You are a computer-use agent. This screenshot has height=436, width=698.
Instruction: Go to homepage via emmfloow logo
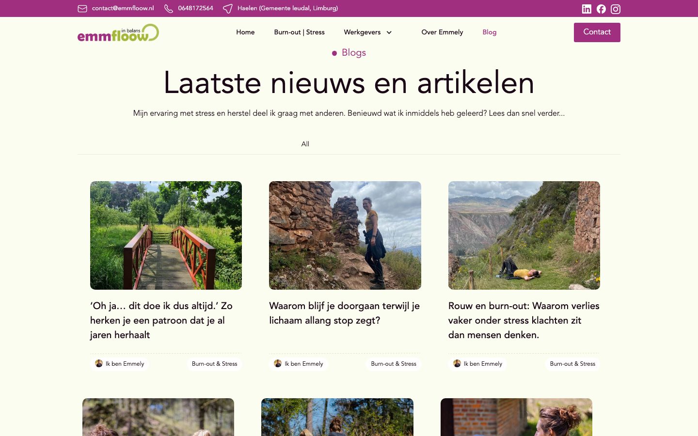[118, 32]
